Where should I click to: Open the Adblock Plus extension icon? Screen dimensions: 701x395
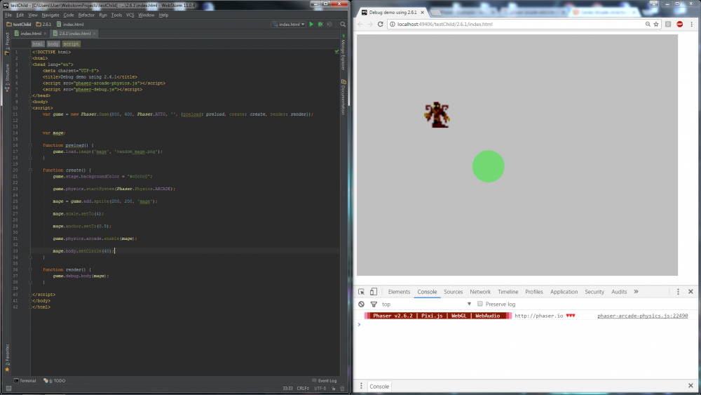coord(679,24)
